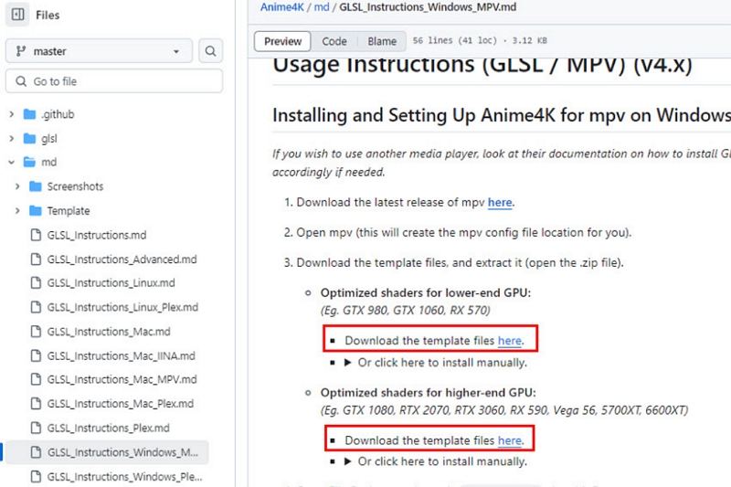
Task: Click file icon of GLSL_Instructions_Mac_IINA.md
Action: coord(36,355)
